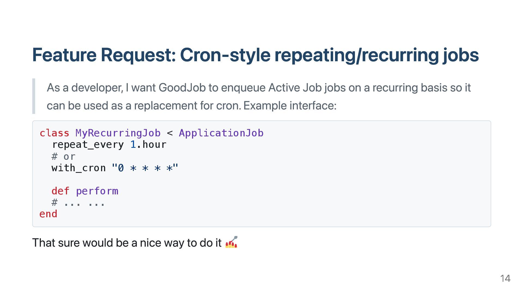Click 'Example interface:' text in the quote

pos(290,106)
